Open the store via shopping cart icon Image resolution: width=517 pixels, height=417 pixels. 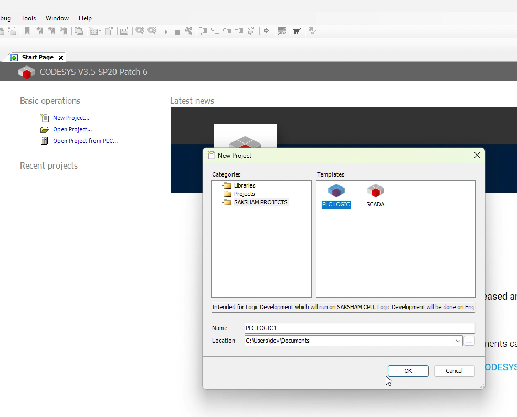(x=297, y=31)
